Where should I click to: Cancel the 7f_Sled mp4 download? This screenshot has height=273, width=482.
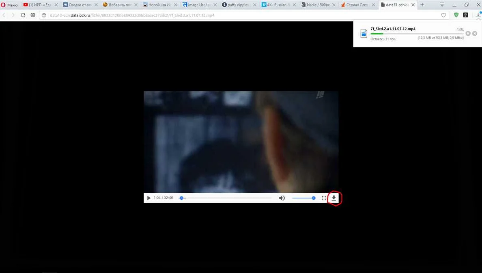[475, 34]
